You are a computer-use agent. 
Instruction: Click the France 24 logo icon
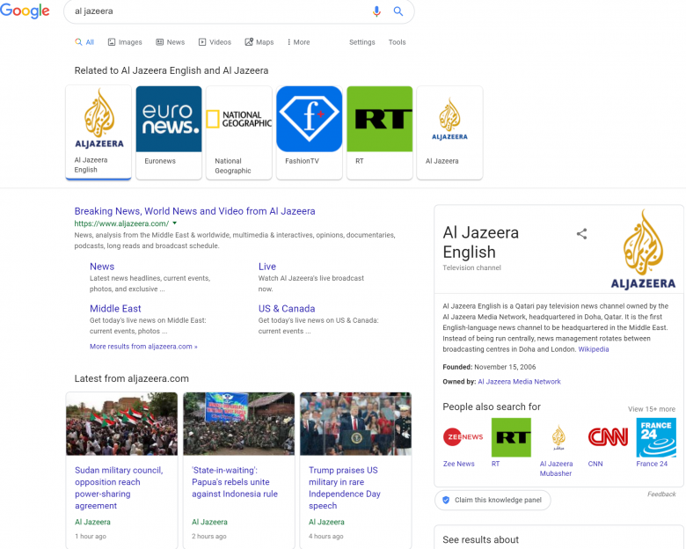656,437
